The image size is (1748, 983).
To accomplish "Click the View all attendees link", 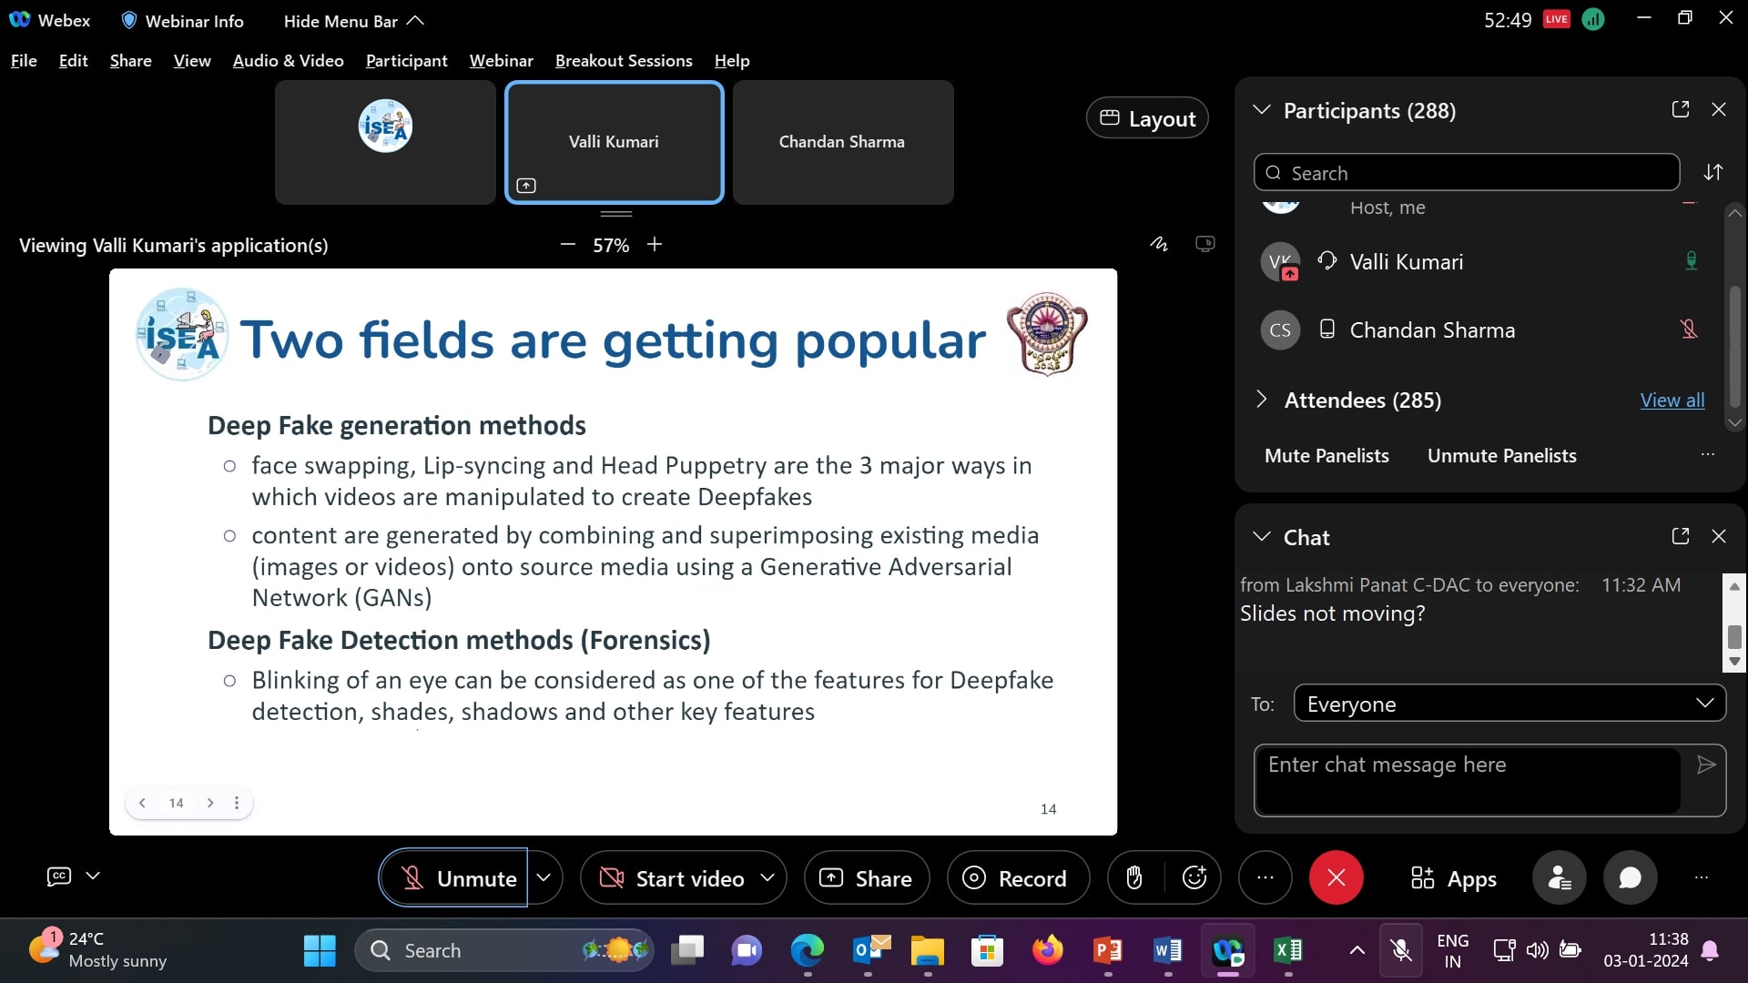I will tap(1672, 400).
